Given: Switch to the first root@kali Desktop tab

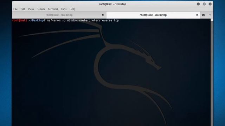Looking at the screenshot, I should [x=59, y=15].
